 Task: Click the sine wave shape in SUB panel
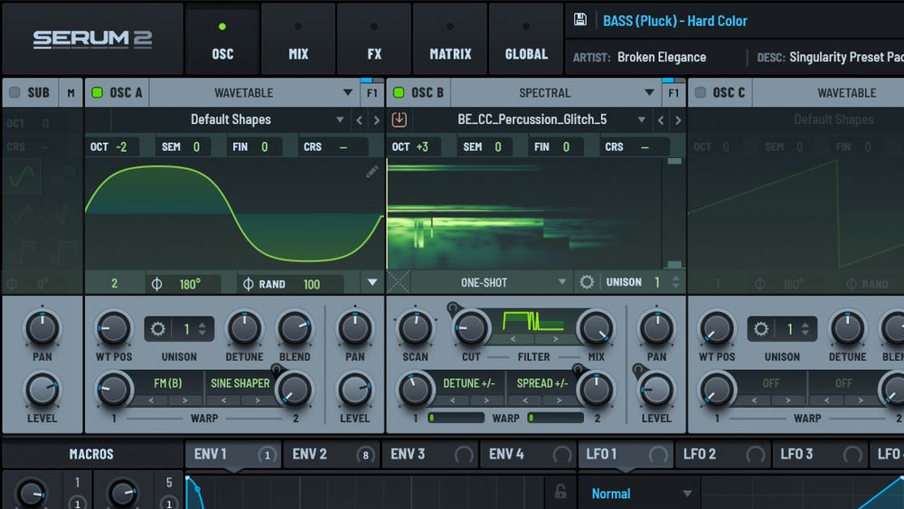click(23, 175)
